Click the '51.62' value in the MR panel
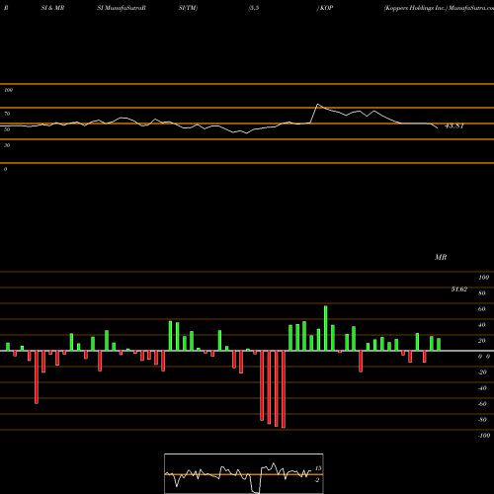 [x=459, y=289]
